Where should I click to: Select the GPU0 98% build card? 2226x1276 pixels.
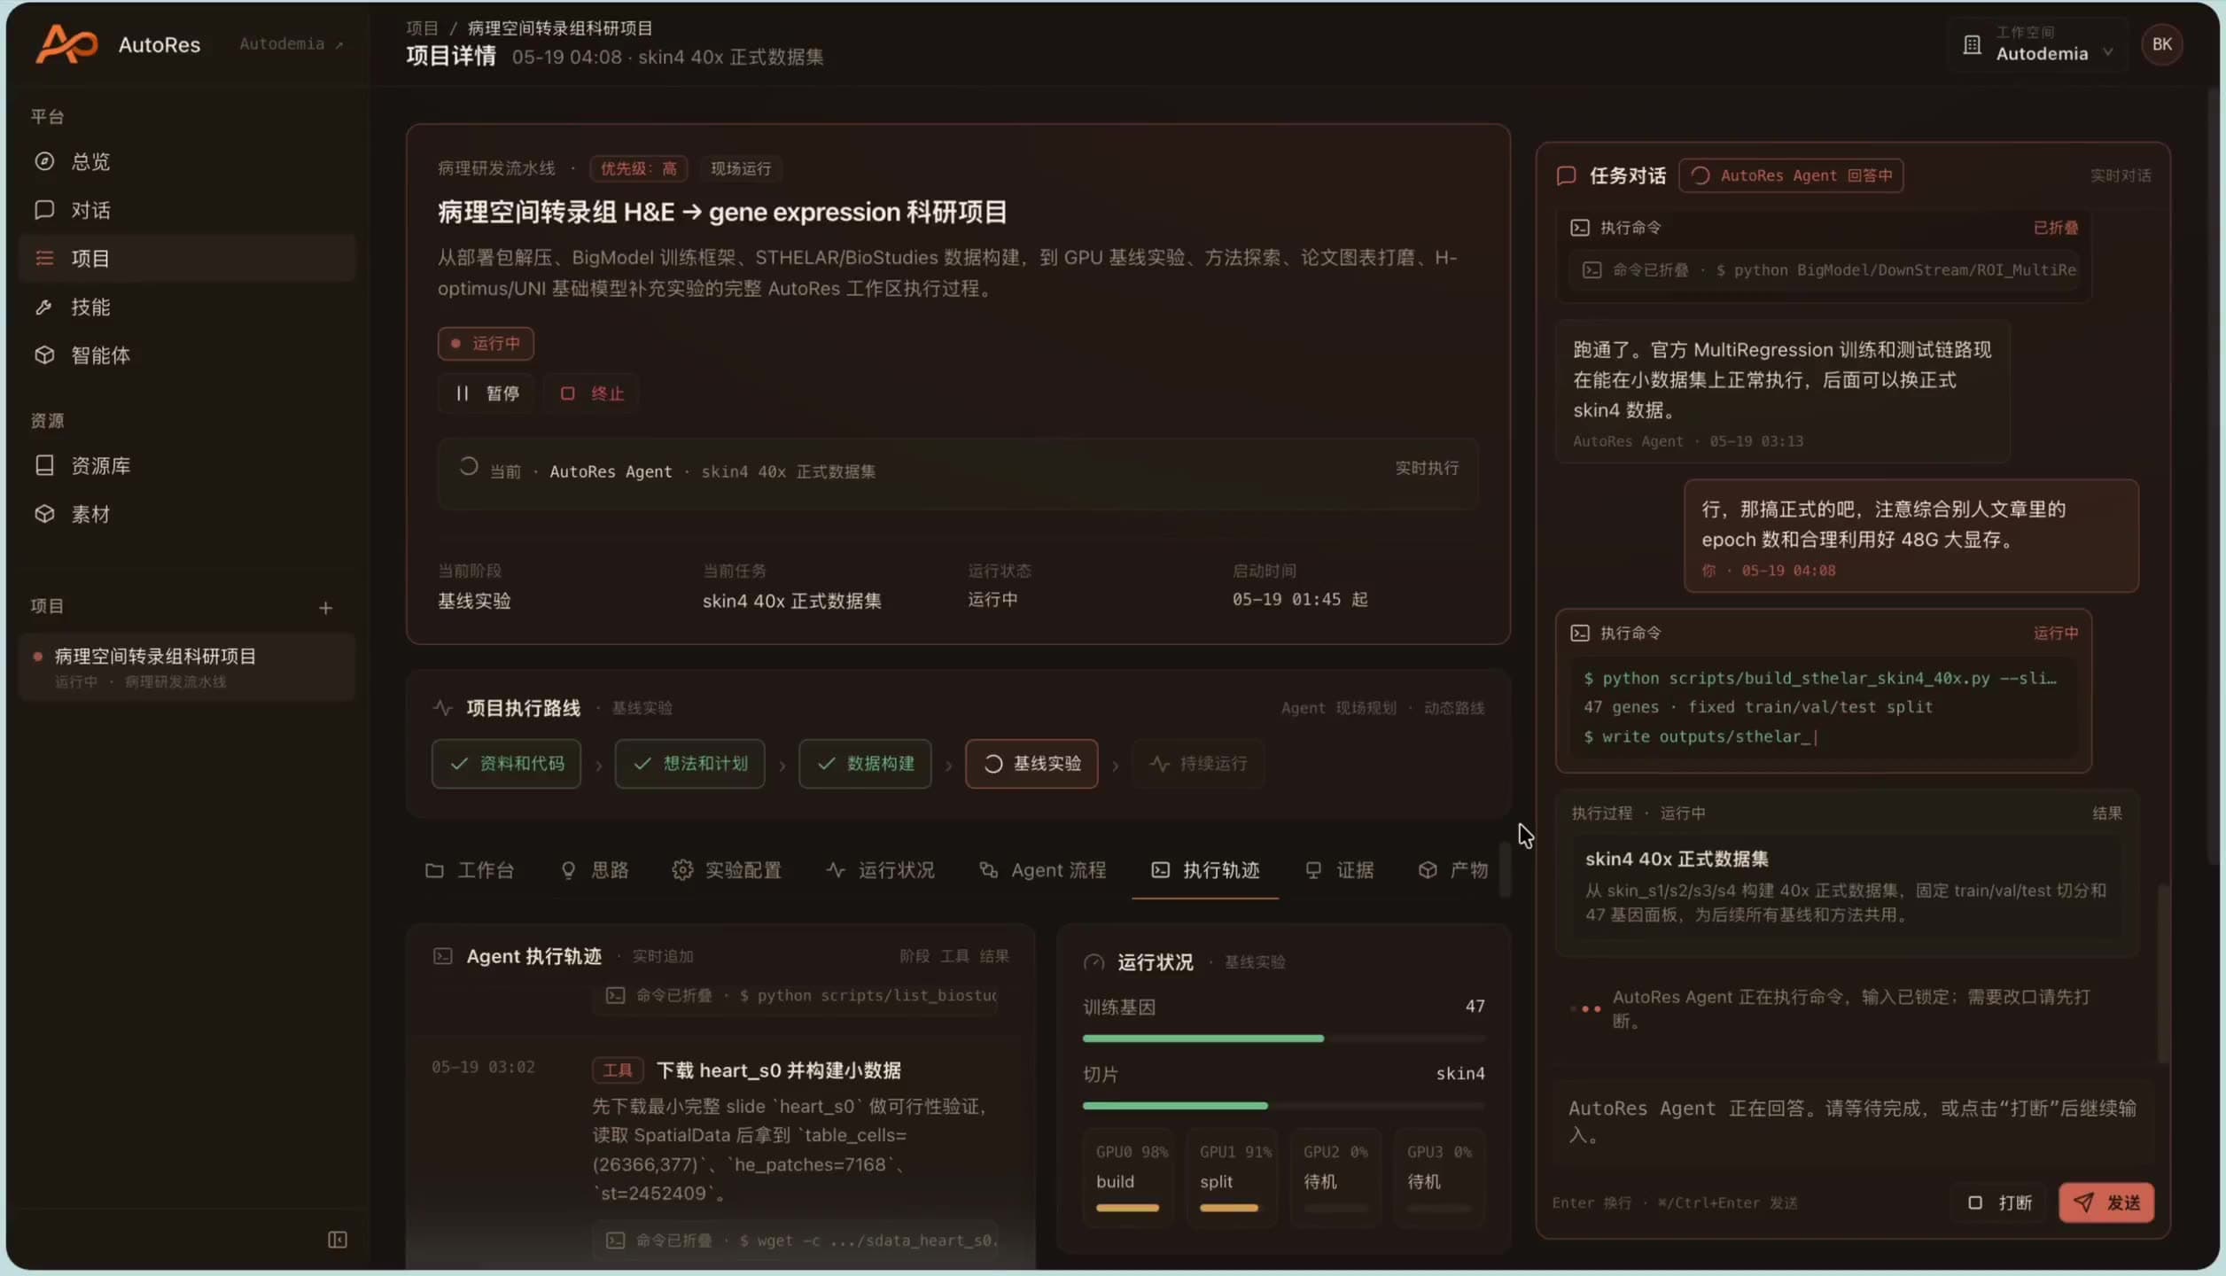point(1128,1178)
